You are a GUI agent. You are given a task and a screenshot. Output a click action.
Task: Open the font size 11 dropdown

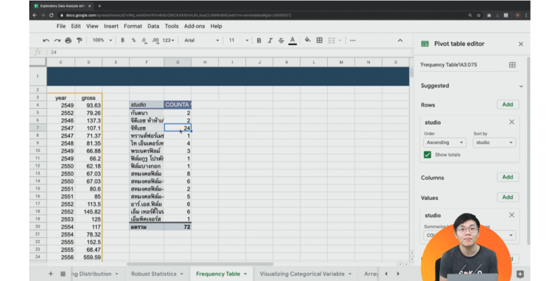coord(238,41)
